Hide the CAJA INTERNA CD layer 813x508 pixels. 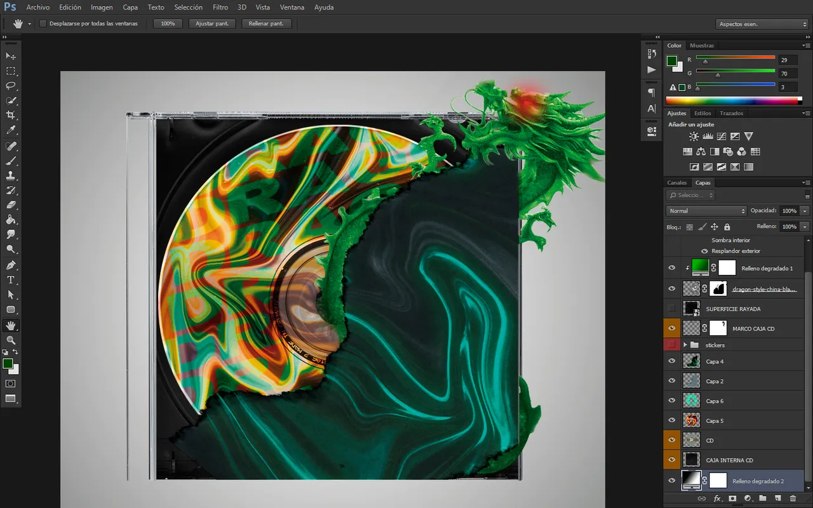(671, 460)
